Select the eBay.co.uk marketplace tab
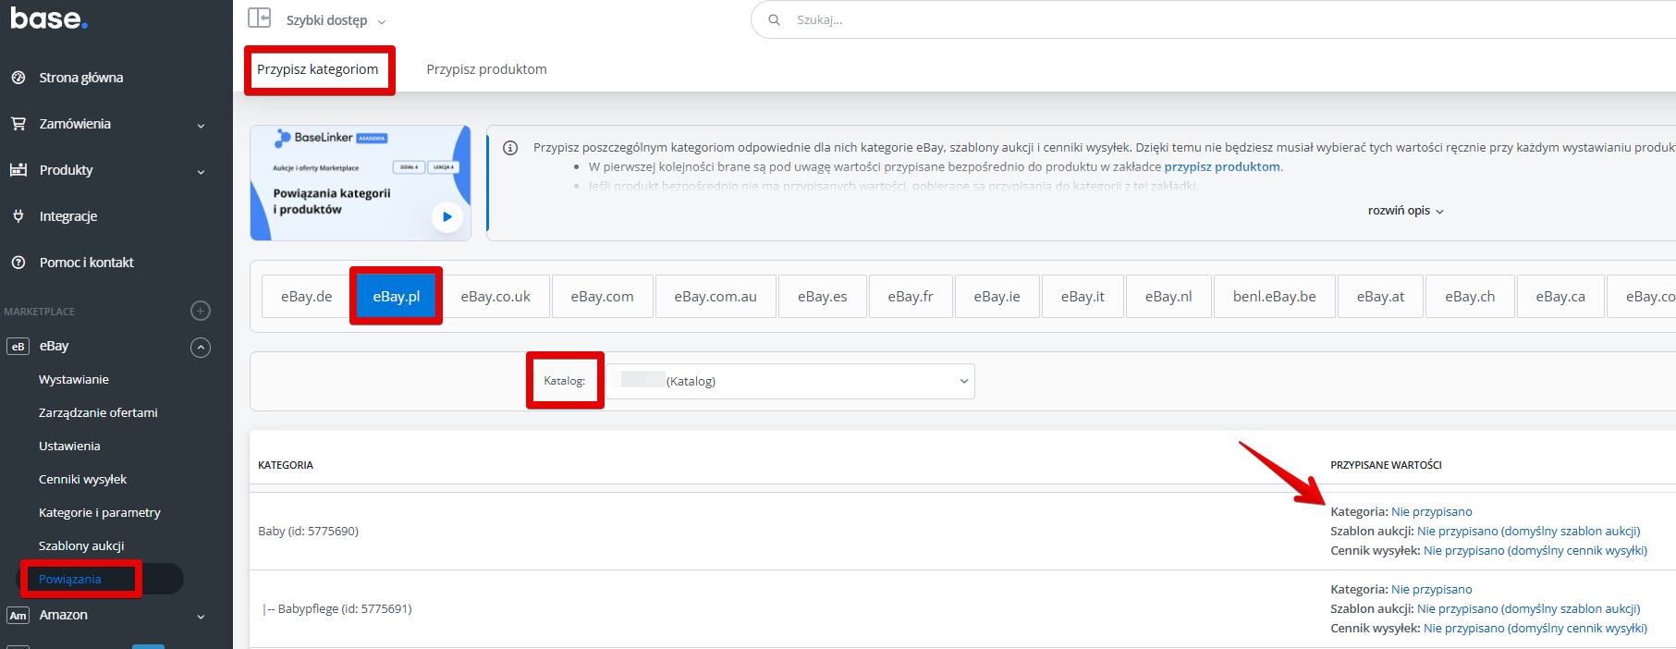Screen dimensions: 1676x649 [x=495, y=297]
